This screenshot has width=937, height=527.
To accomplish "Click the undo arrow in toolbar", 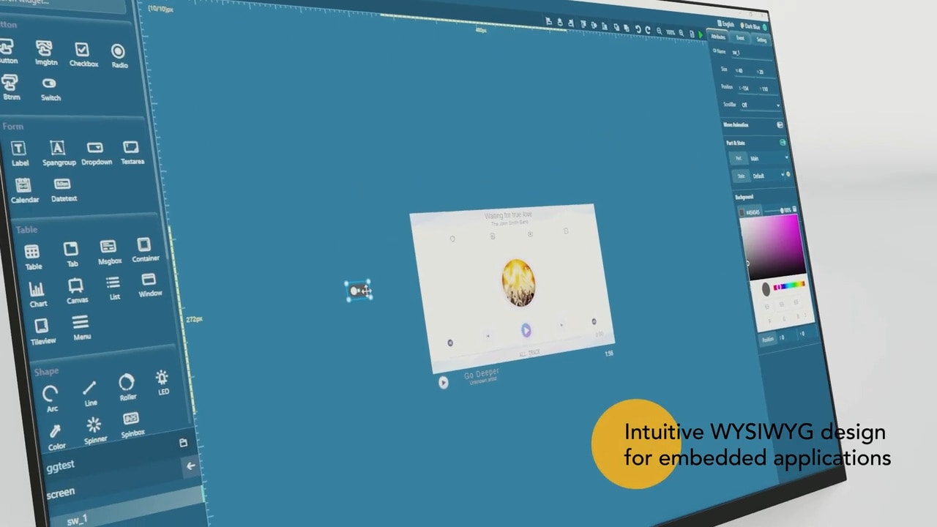I will coord(638,30).
